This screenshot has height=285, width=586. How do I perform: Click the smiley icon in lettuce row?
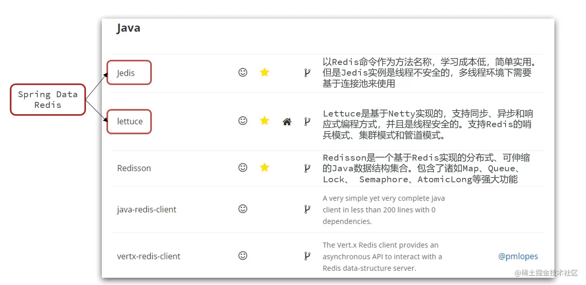(243, 121)
